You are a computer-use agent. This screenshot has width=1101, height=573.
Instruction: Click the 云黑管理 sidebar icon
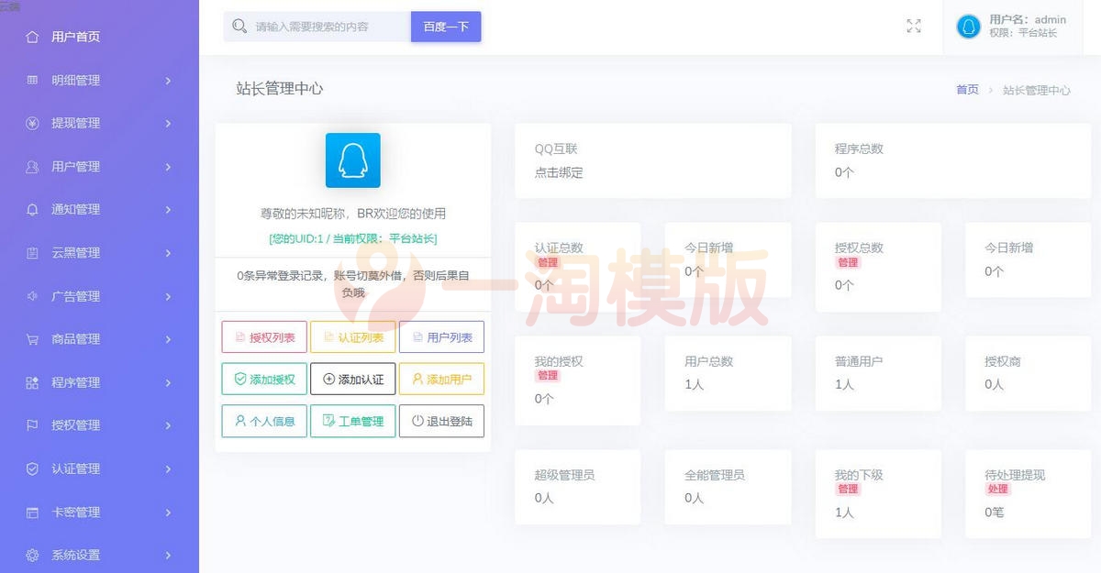(33, 253)
